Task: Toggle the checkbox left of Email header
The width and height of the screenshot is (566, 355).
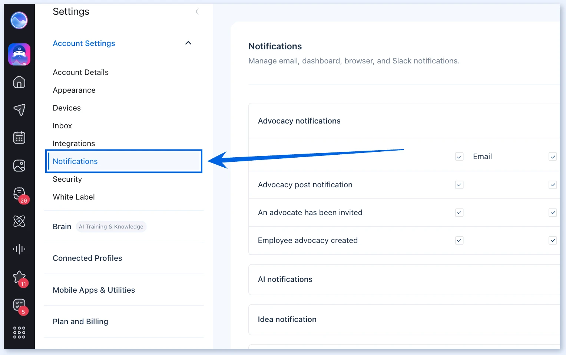Action: point(459,157)
